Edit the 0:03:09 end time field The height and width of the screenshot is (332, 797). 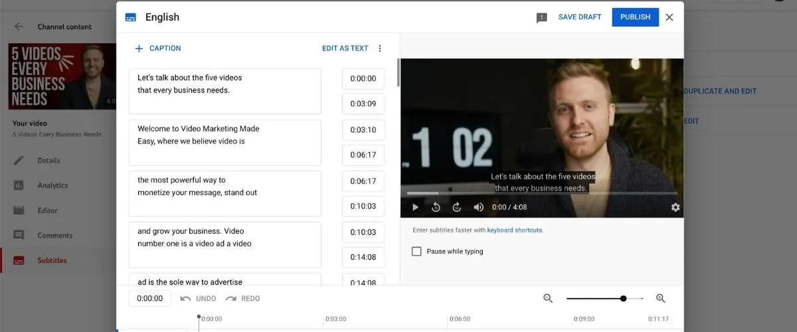click(363, 104)
